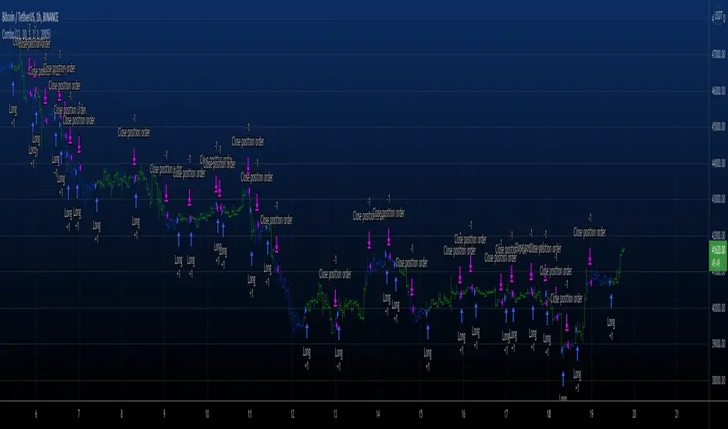Viewport: 728px width, 429px height.
Task: Click the Bitcoin / TetherUS symbol title
Action: point(30,18)
